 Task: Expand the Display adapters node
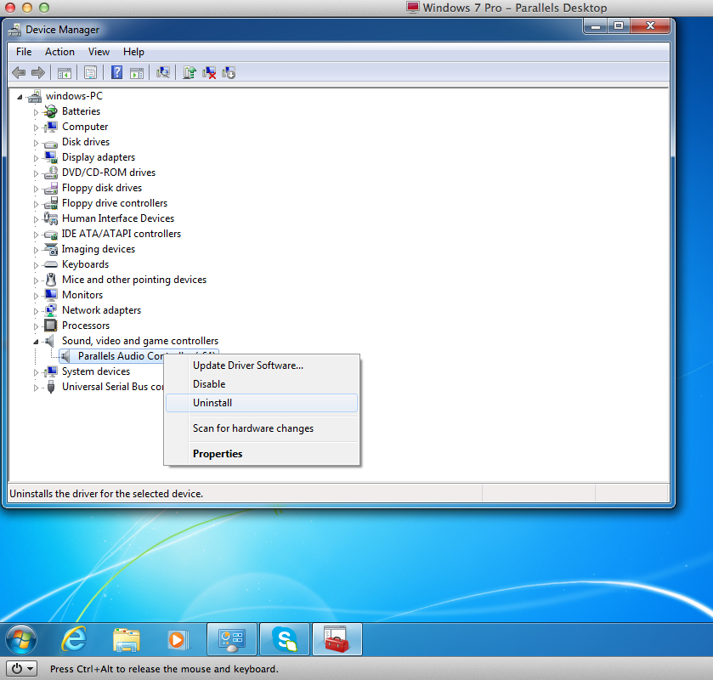(36, 158)
